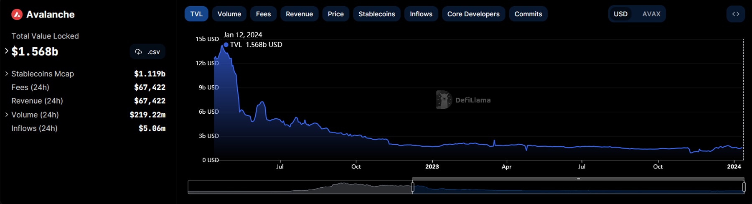The height and width of the screenshot is (204, 752).
Task: Select USD denomination toggle
Action: [x=620, y=14]
